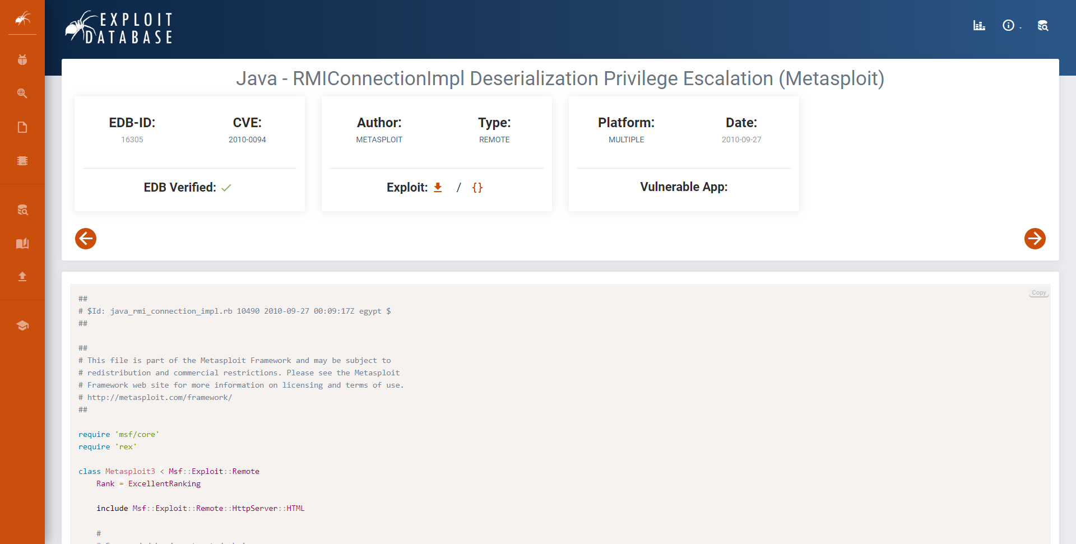Filter by REMOTE type link

point(494,140)
